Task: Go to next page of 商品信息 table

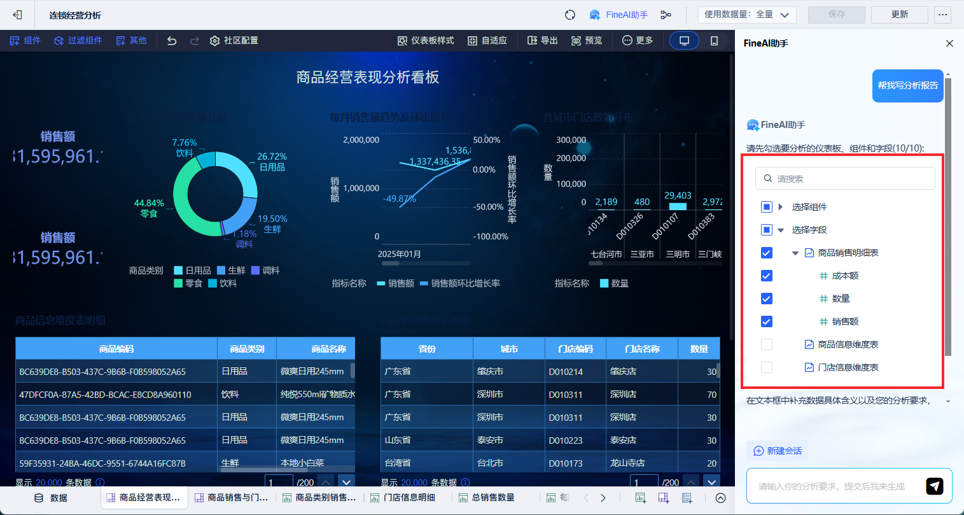Action: (x=346, y=483)
